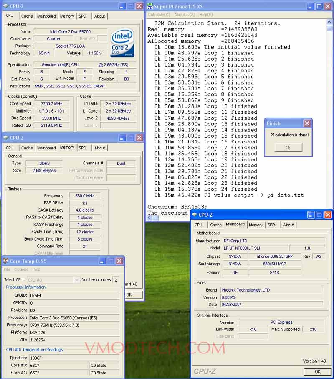Click OK in memory CPU-Z window

coord(133,294)
